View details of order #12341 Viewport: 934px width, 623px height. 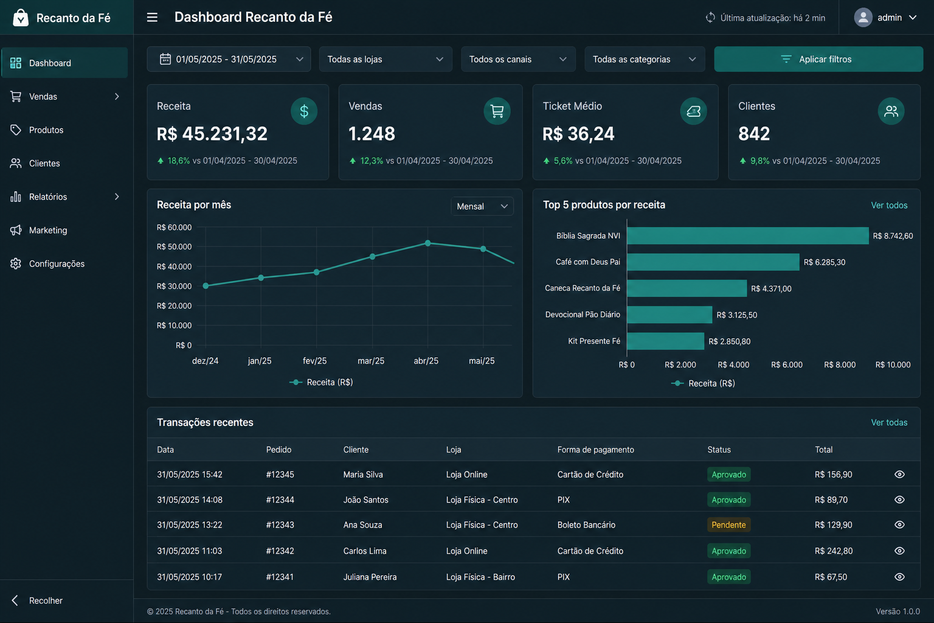(x=899, y=577)
